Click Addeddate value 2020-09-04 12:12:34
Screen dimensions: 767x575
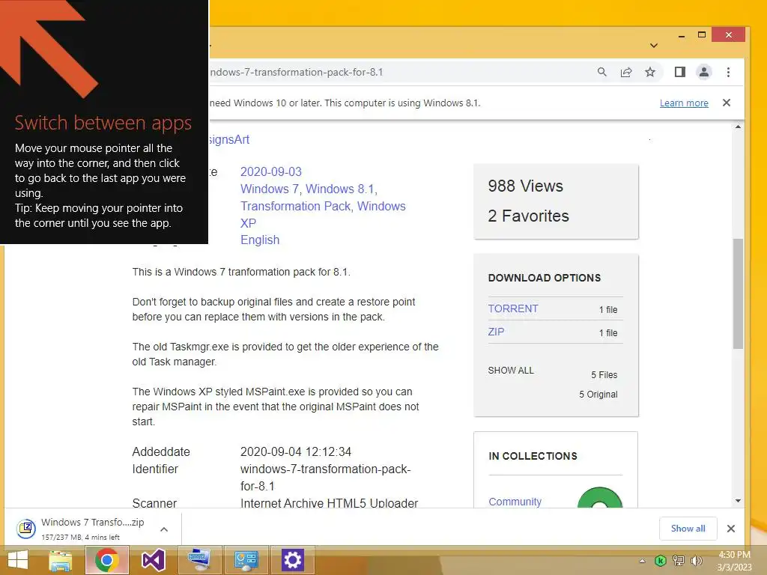pos(295,451)
